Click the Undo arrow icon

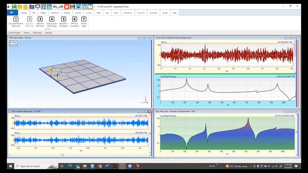pyautogui.click(x=55, y=7)
